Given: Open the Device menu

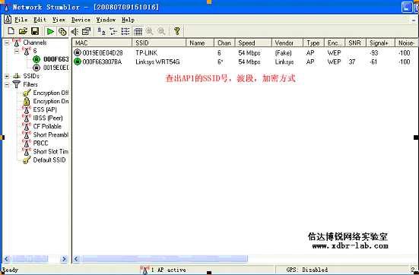Looking at the screenshot, I should 81,20.
